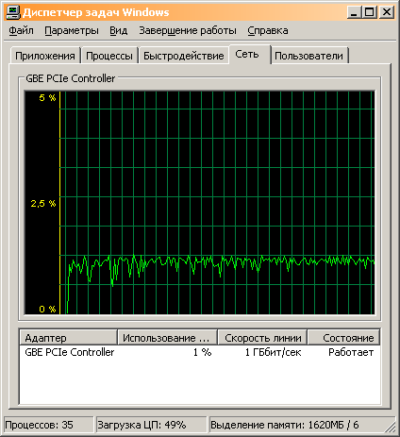Open the Вид menu
Screen dimensions: 400x437
(x=119, y=30)
